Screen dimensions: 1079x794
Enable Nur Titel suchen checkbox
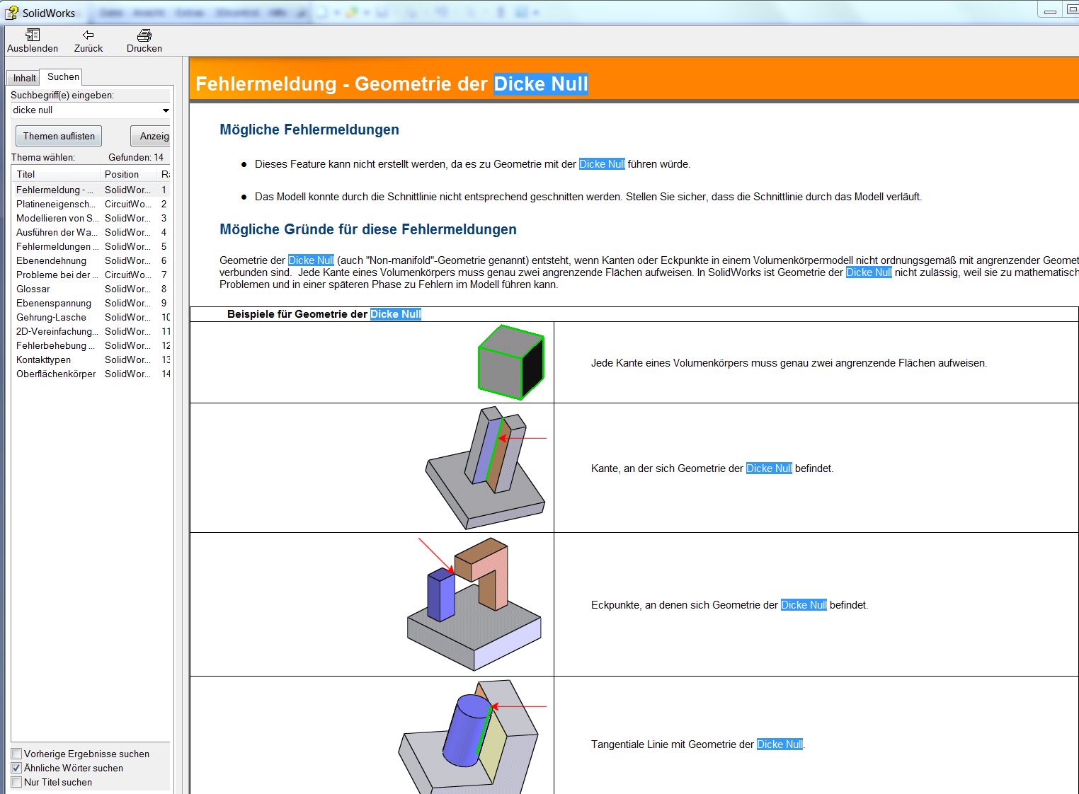16,782
